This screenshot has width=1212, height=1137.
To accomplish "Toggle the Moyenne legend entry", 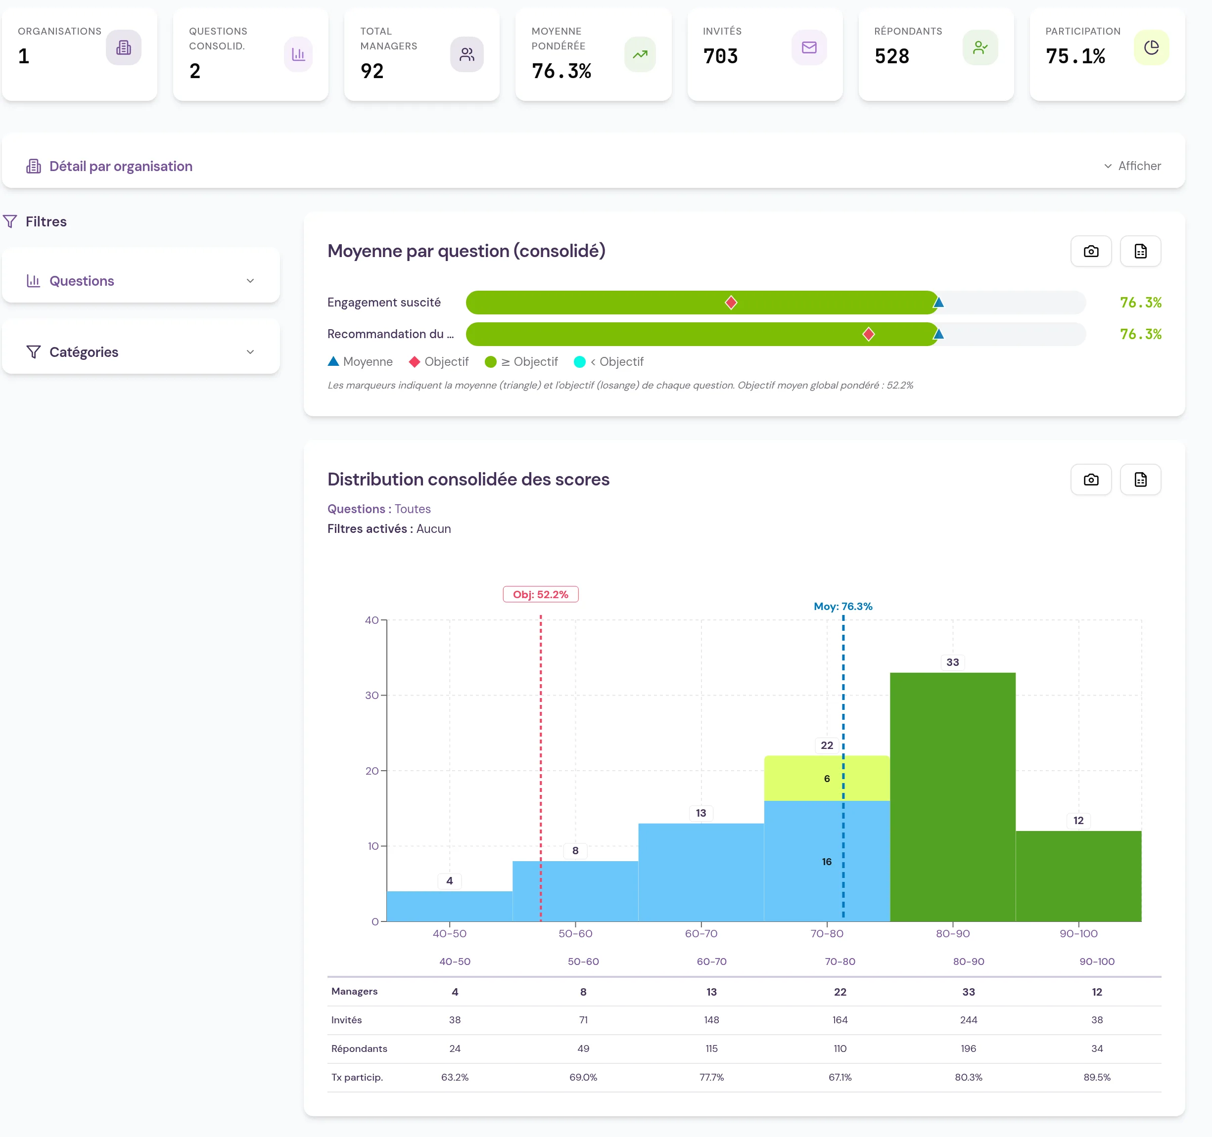I will tap(360, 362).
